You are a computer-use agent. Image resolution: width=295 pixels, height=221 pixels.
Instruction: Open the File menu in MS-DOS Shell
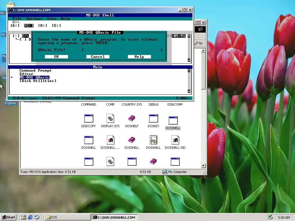(x=17, y=19)
